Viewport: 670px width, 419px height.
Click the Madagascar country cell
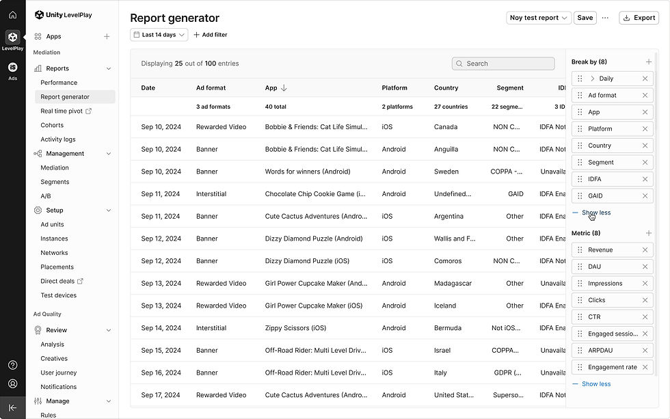coord(453,284)
